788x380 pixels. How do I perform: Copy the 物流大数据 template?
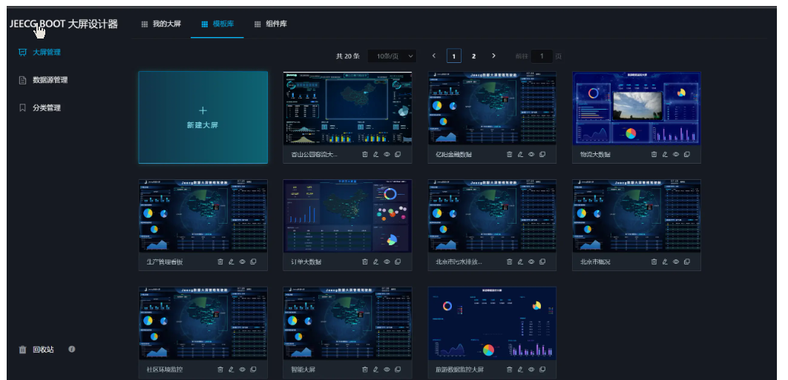pyautogui.click(x=687, y=155)
